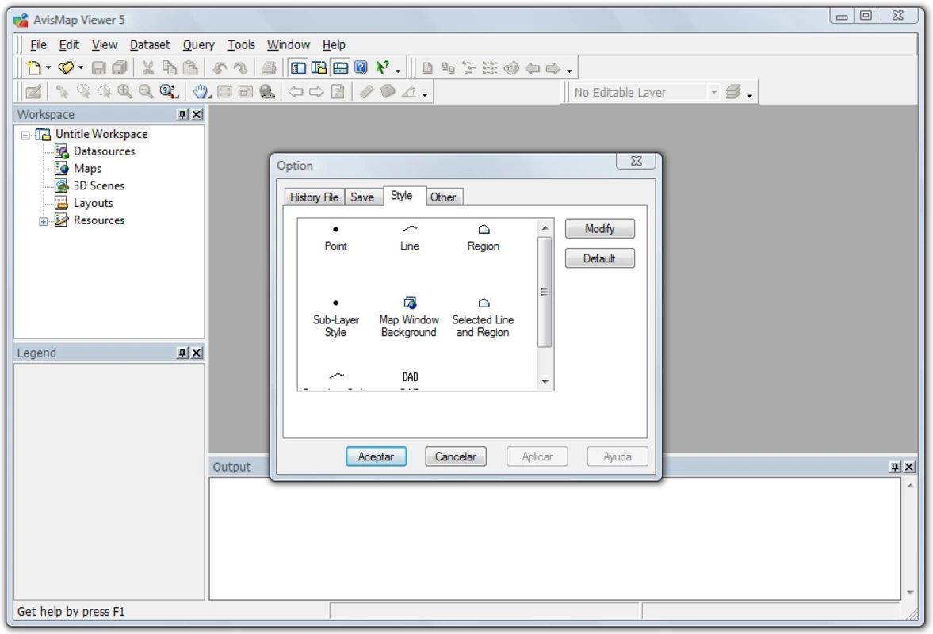The height and width of the screenshot is (634, 933).
Task: Open the dropdown arrow next to New
Action: (x=48, y=68)
